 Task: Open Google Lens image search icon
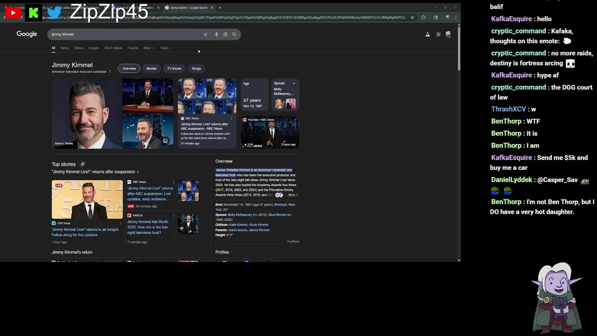tap(225, 34)
